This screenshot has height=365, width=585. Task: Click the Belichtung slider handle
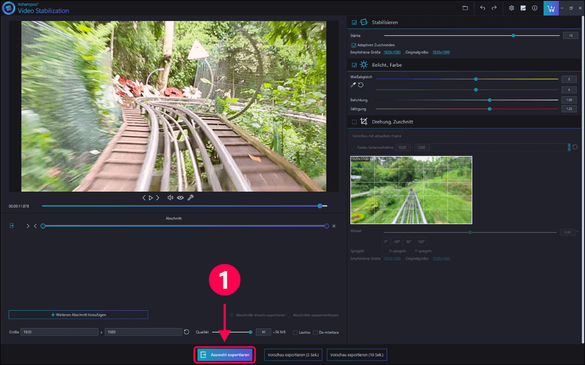pyautogui.click(x=489, y=100)
